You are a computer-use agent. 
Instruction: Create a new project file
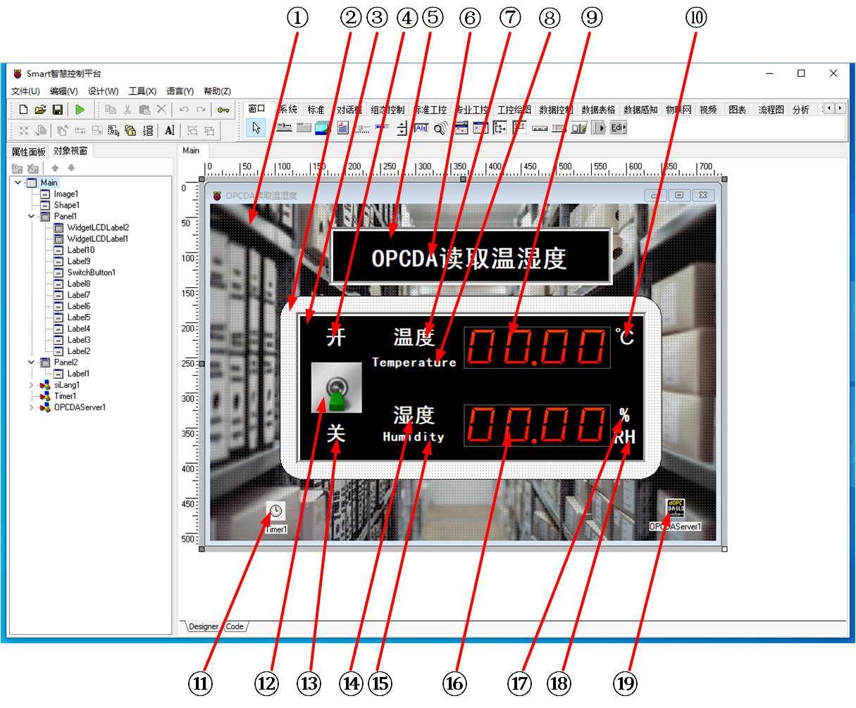click(24, 110)
